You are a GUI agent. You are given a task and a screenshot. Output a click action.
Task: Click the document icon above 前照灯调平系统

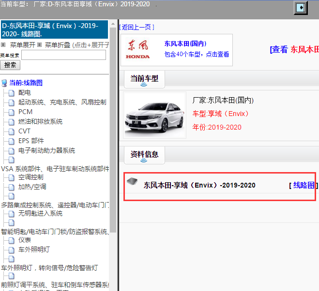tap(12, 276)
